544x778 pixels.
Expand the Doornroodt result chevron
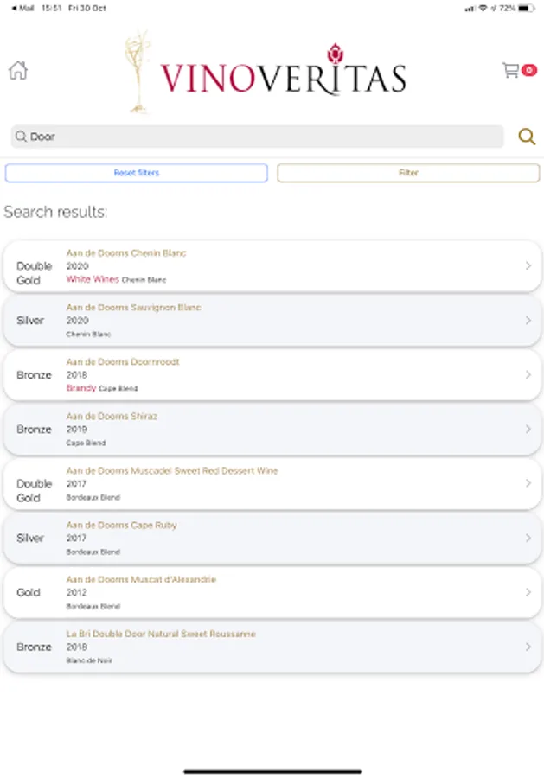[x=528, y=375]
